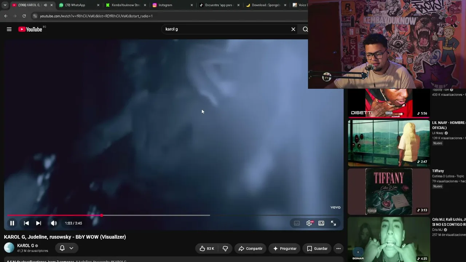
Task: Open the Preguntar button
Action: [x=285, y=249]
